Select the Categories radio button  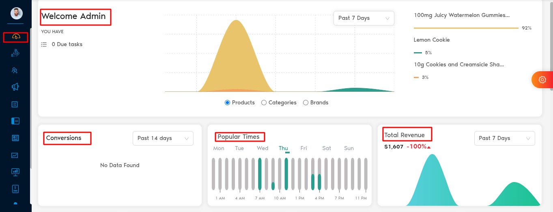(264, 103)
